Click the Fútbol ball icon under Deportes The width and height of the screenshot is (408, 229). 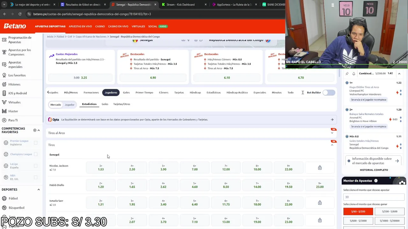pos(4,198)
